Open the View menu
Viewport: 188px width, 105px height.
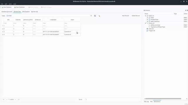tap(10, 4)
